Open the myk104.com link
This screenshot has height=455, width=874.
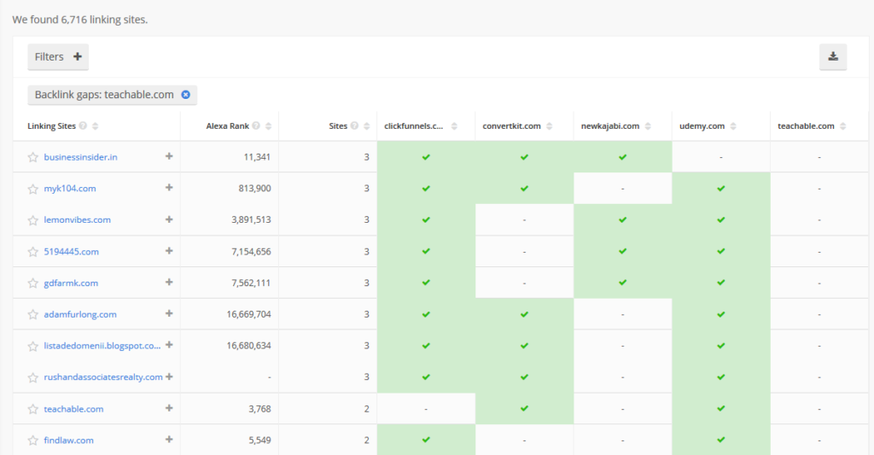[70, 189]
